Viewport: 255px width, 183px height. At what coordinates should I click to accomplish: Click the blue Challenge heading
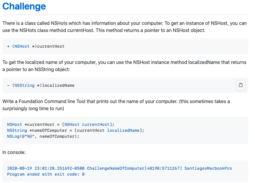24,7
